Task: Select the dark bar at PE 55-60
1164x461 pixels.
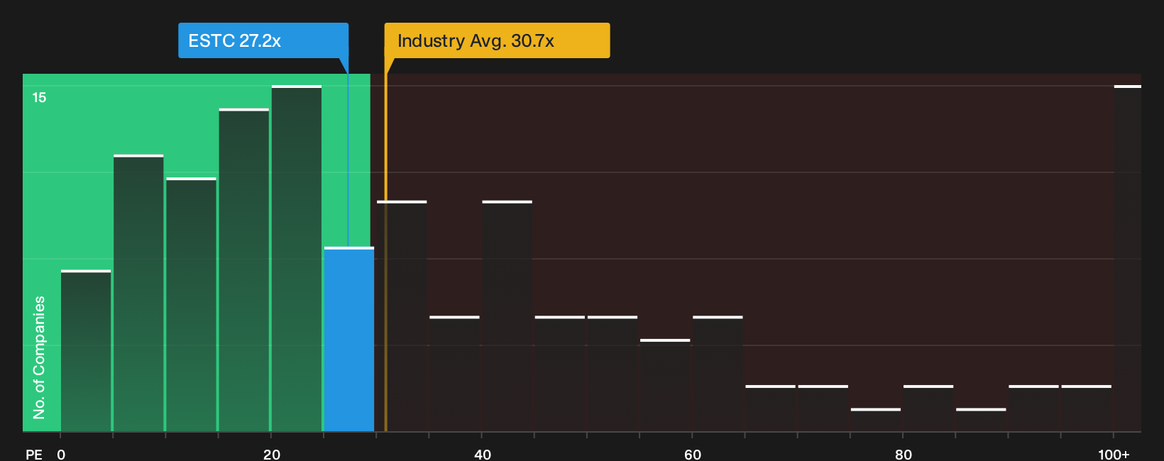Action: [665, 385]
